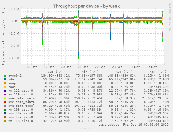Click nvme0n1 current value 184.95k/363.31k
This screenshot has width=173, height=132.
click(x=55, y=76)
